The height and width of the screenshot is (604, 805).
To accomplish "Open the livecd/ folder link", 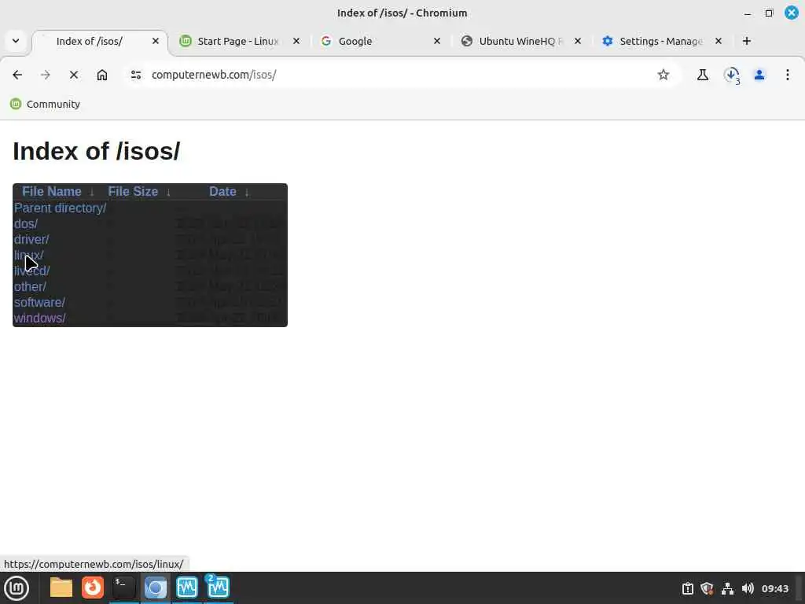I will point(31,271).
